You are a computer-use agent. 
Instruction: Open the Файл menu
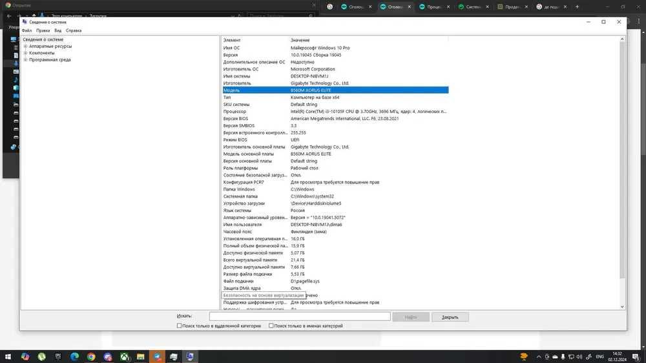(26, 30)
